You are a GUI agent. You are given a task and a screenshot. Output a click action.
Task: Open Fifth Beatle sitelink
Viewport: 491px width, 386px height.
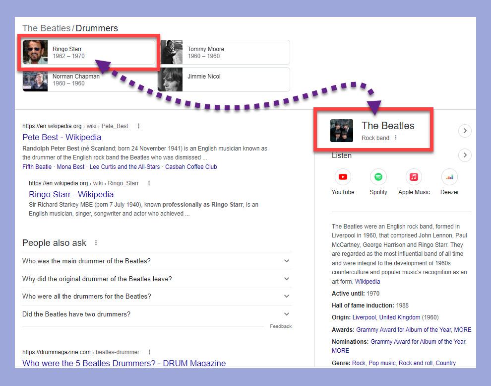[37, 167]
